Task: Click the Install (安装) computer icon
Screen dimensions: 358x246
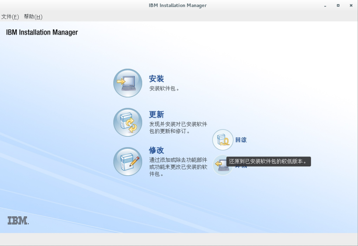Action: (128, 83)
